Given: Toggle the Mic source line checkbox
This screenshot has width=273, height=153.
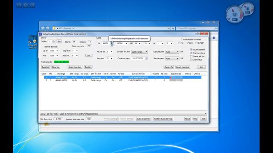Looking at the screenshot, I should (x=179, y=43).
